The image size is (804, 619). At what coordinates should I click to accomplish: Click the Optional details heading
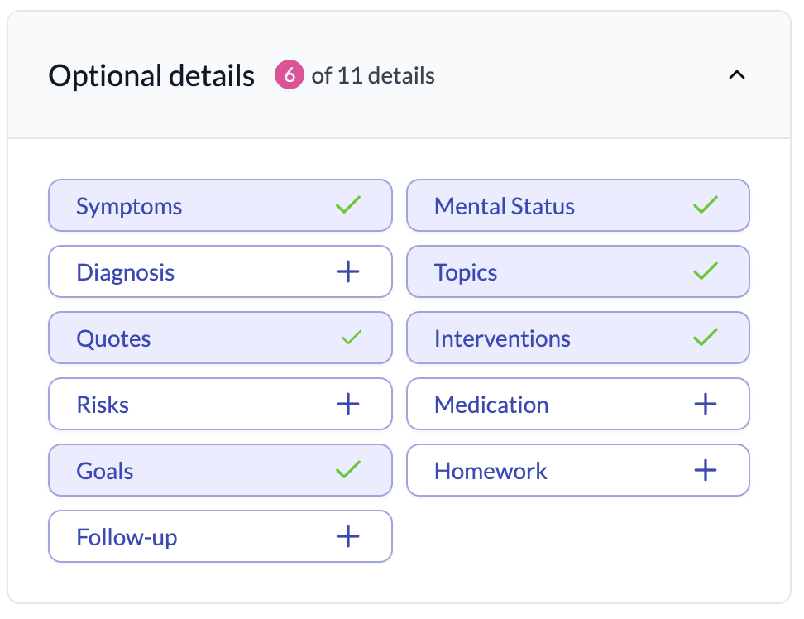[x=151, y=75]
